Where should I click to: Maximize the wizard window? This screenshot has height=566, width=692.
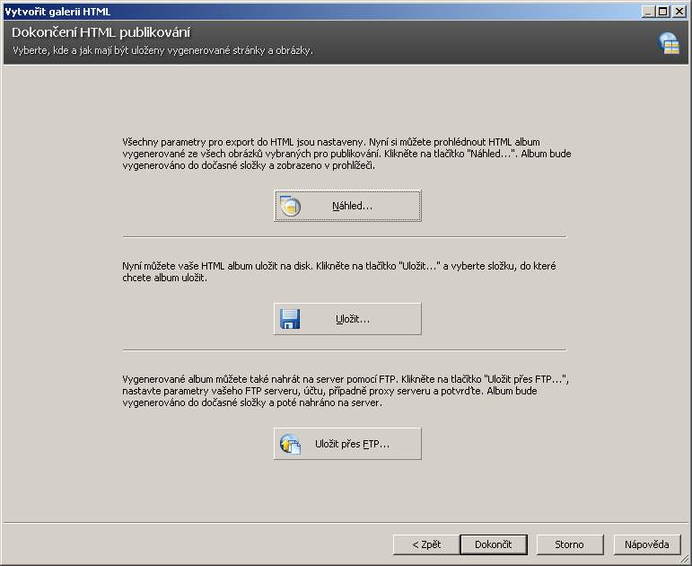click(x=663, y=11)
